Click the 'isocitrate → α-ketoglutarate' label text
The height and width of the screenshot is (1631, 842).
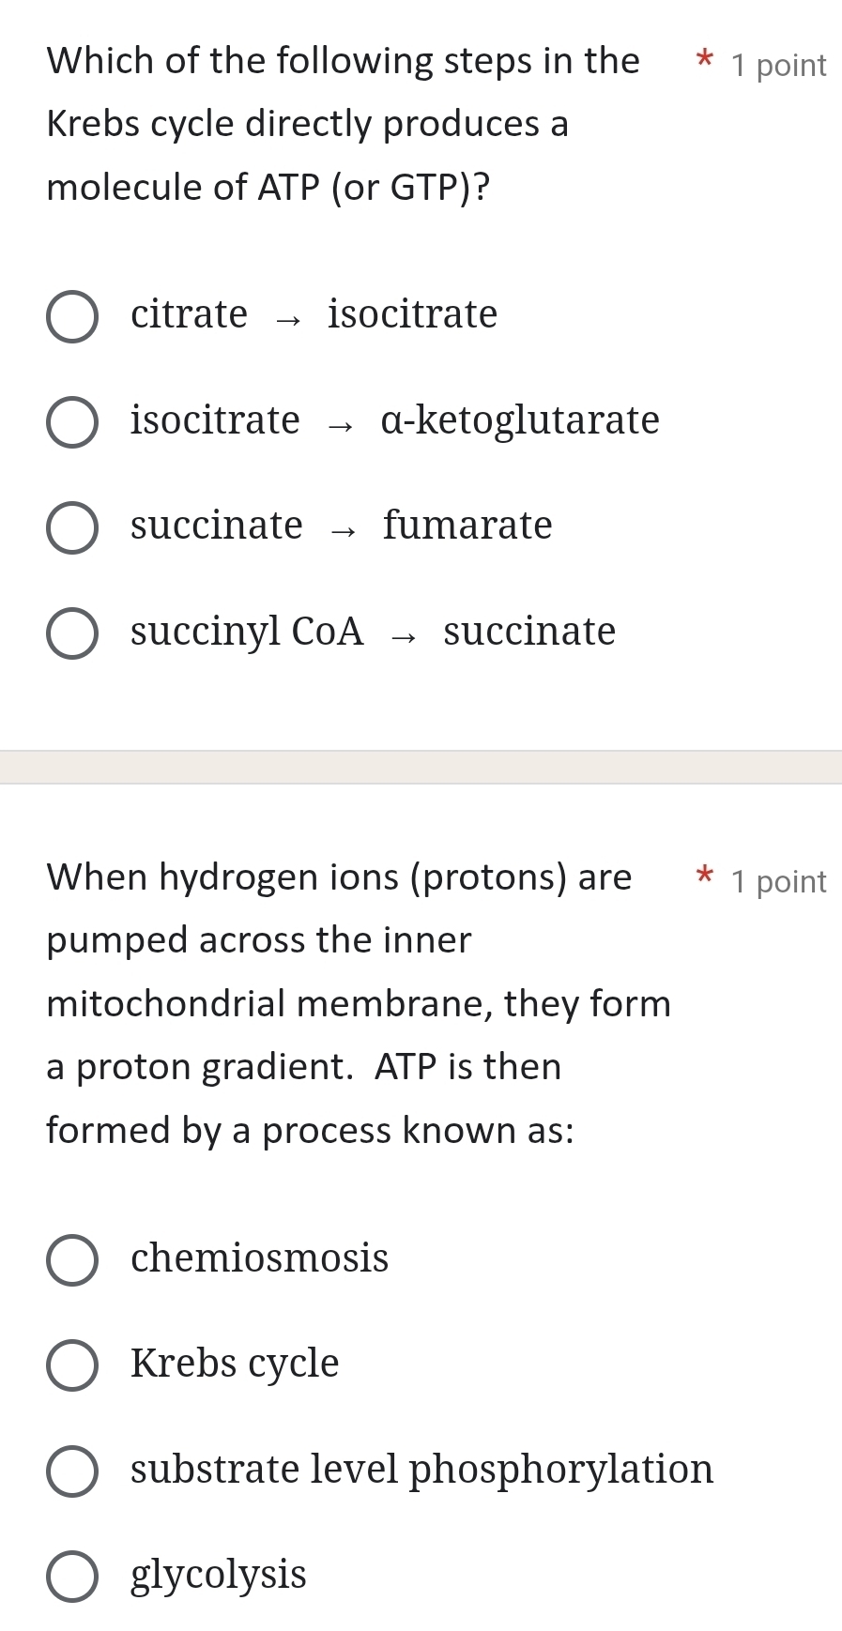point(394,420)
